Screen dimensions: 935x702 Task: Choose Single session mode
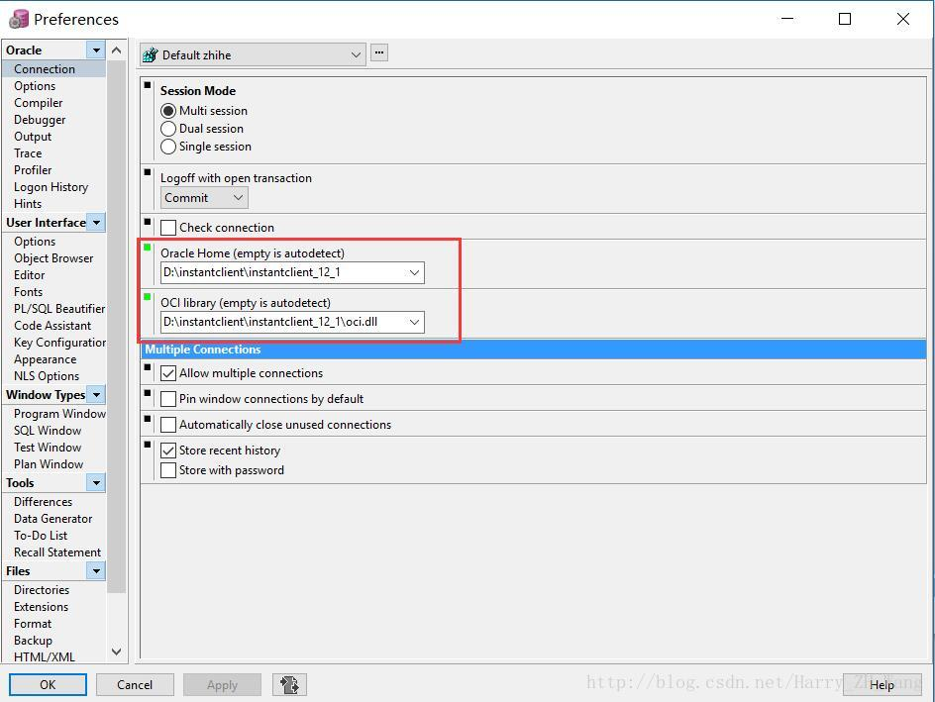tap(168, 147)
